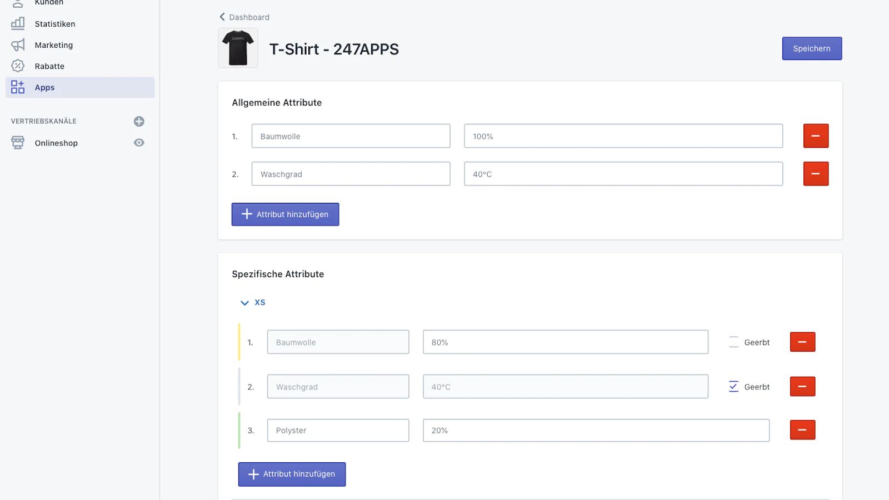Click the Marketing megaphone icon
Screen dimensions: 889x500
coord(18,44)
